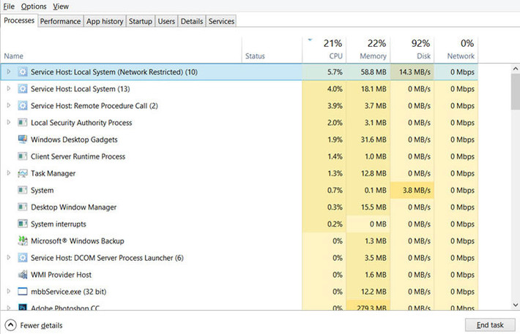
Task: Click the scrollbar down arrow
Action: point(516,305)
